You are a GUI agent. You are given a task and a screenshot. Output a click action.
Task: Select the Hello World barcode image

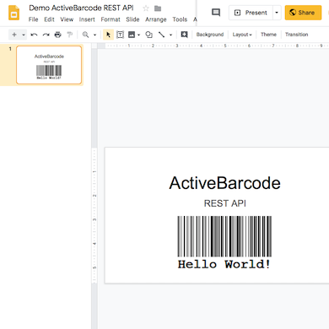coord(224,242)
